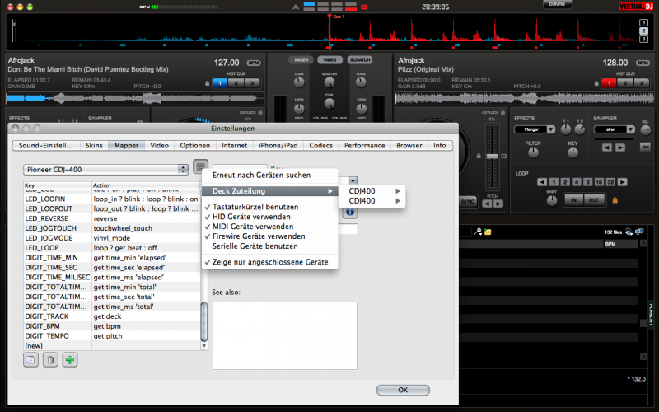Toggle the orange loop lock icon

615,200
